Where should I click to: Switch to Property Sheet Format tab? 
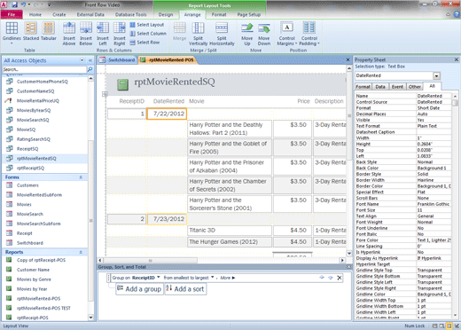pos(363,87)
